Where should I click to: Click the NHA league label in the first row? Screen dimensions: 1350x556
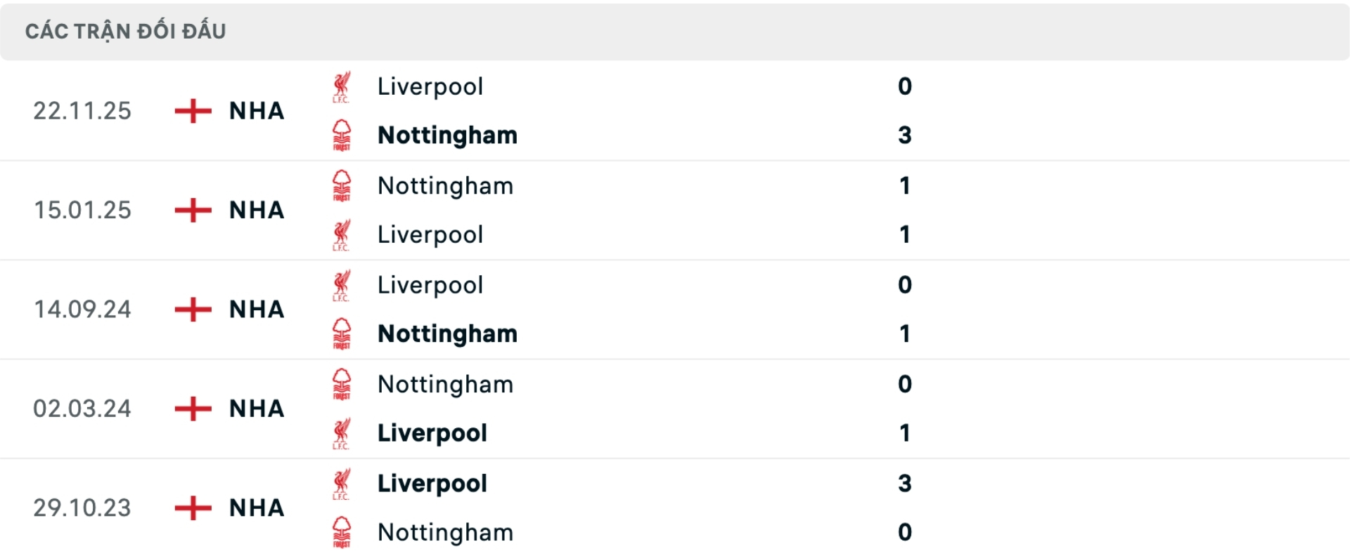point(256,111)
